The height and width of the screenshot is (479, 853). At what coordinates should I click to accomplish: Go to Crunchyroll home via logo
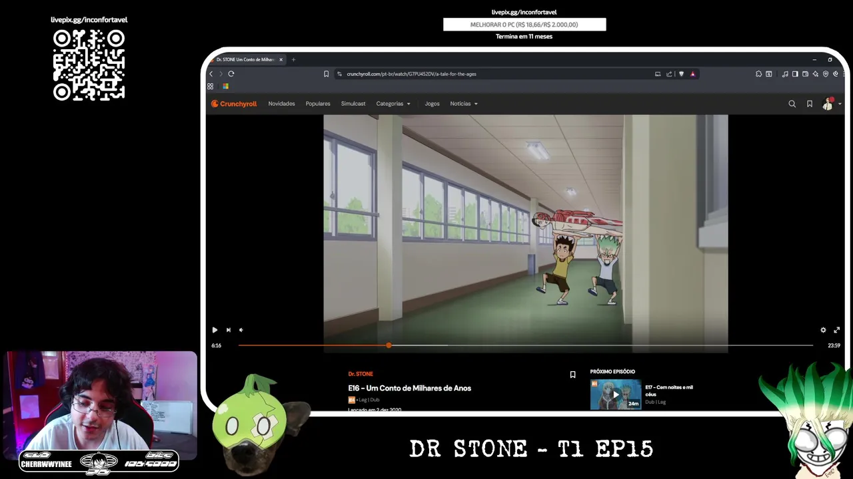234,104
